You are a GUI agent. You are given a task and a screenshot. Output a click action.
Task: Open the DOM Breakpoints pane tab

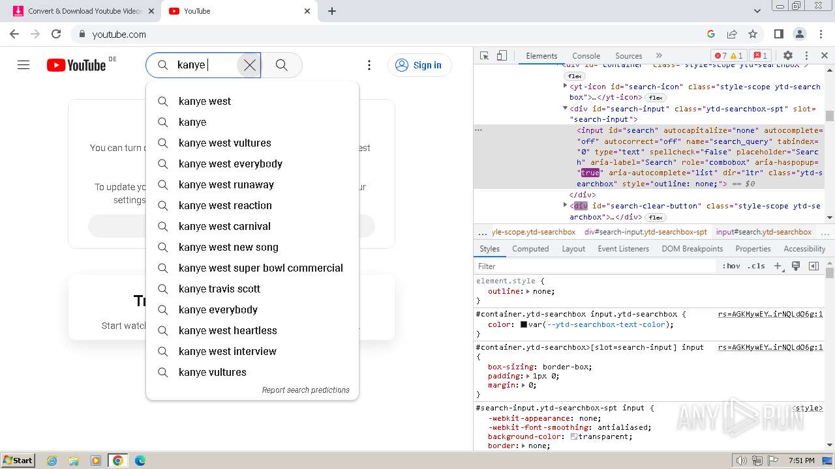coord(692,249)
